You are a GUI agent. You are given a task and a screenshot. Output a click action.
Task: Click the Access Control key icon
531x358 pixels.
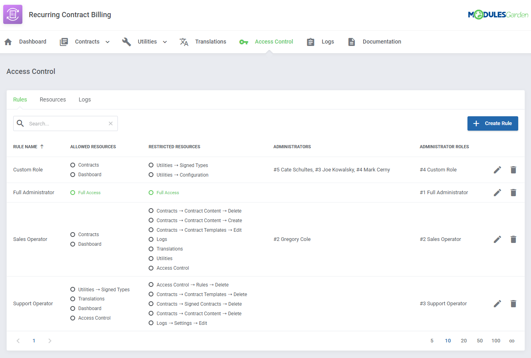pyautogui.click(x=244, y=41)
